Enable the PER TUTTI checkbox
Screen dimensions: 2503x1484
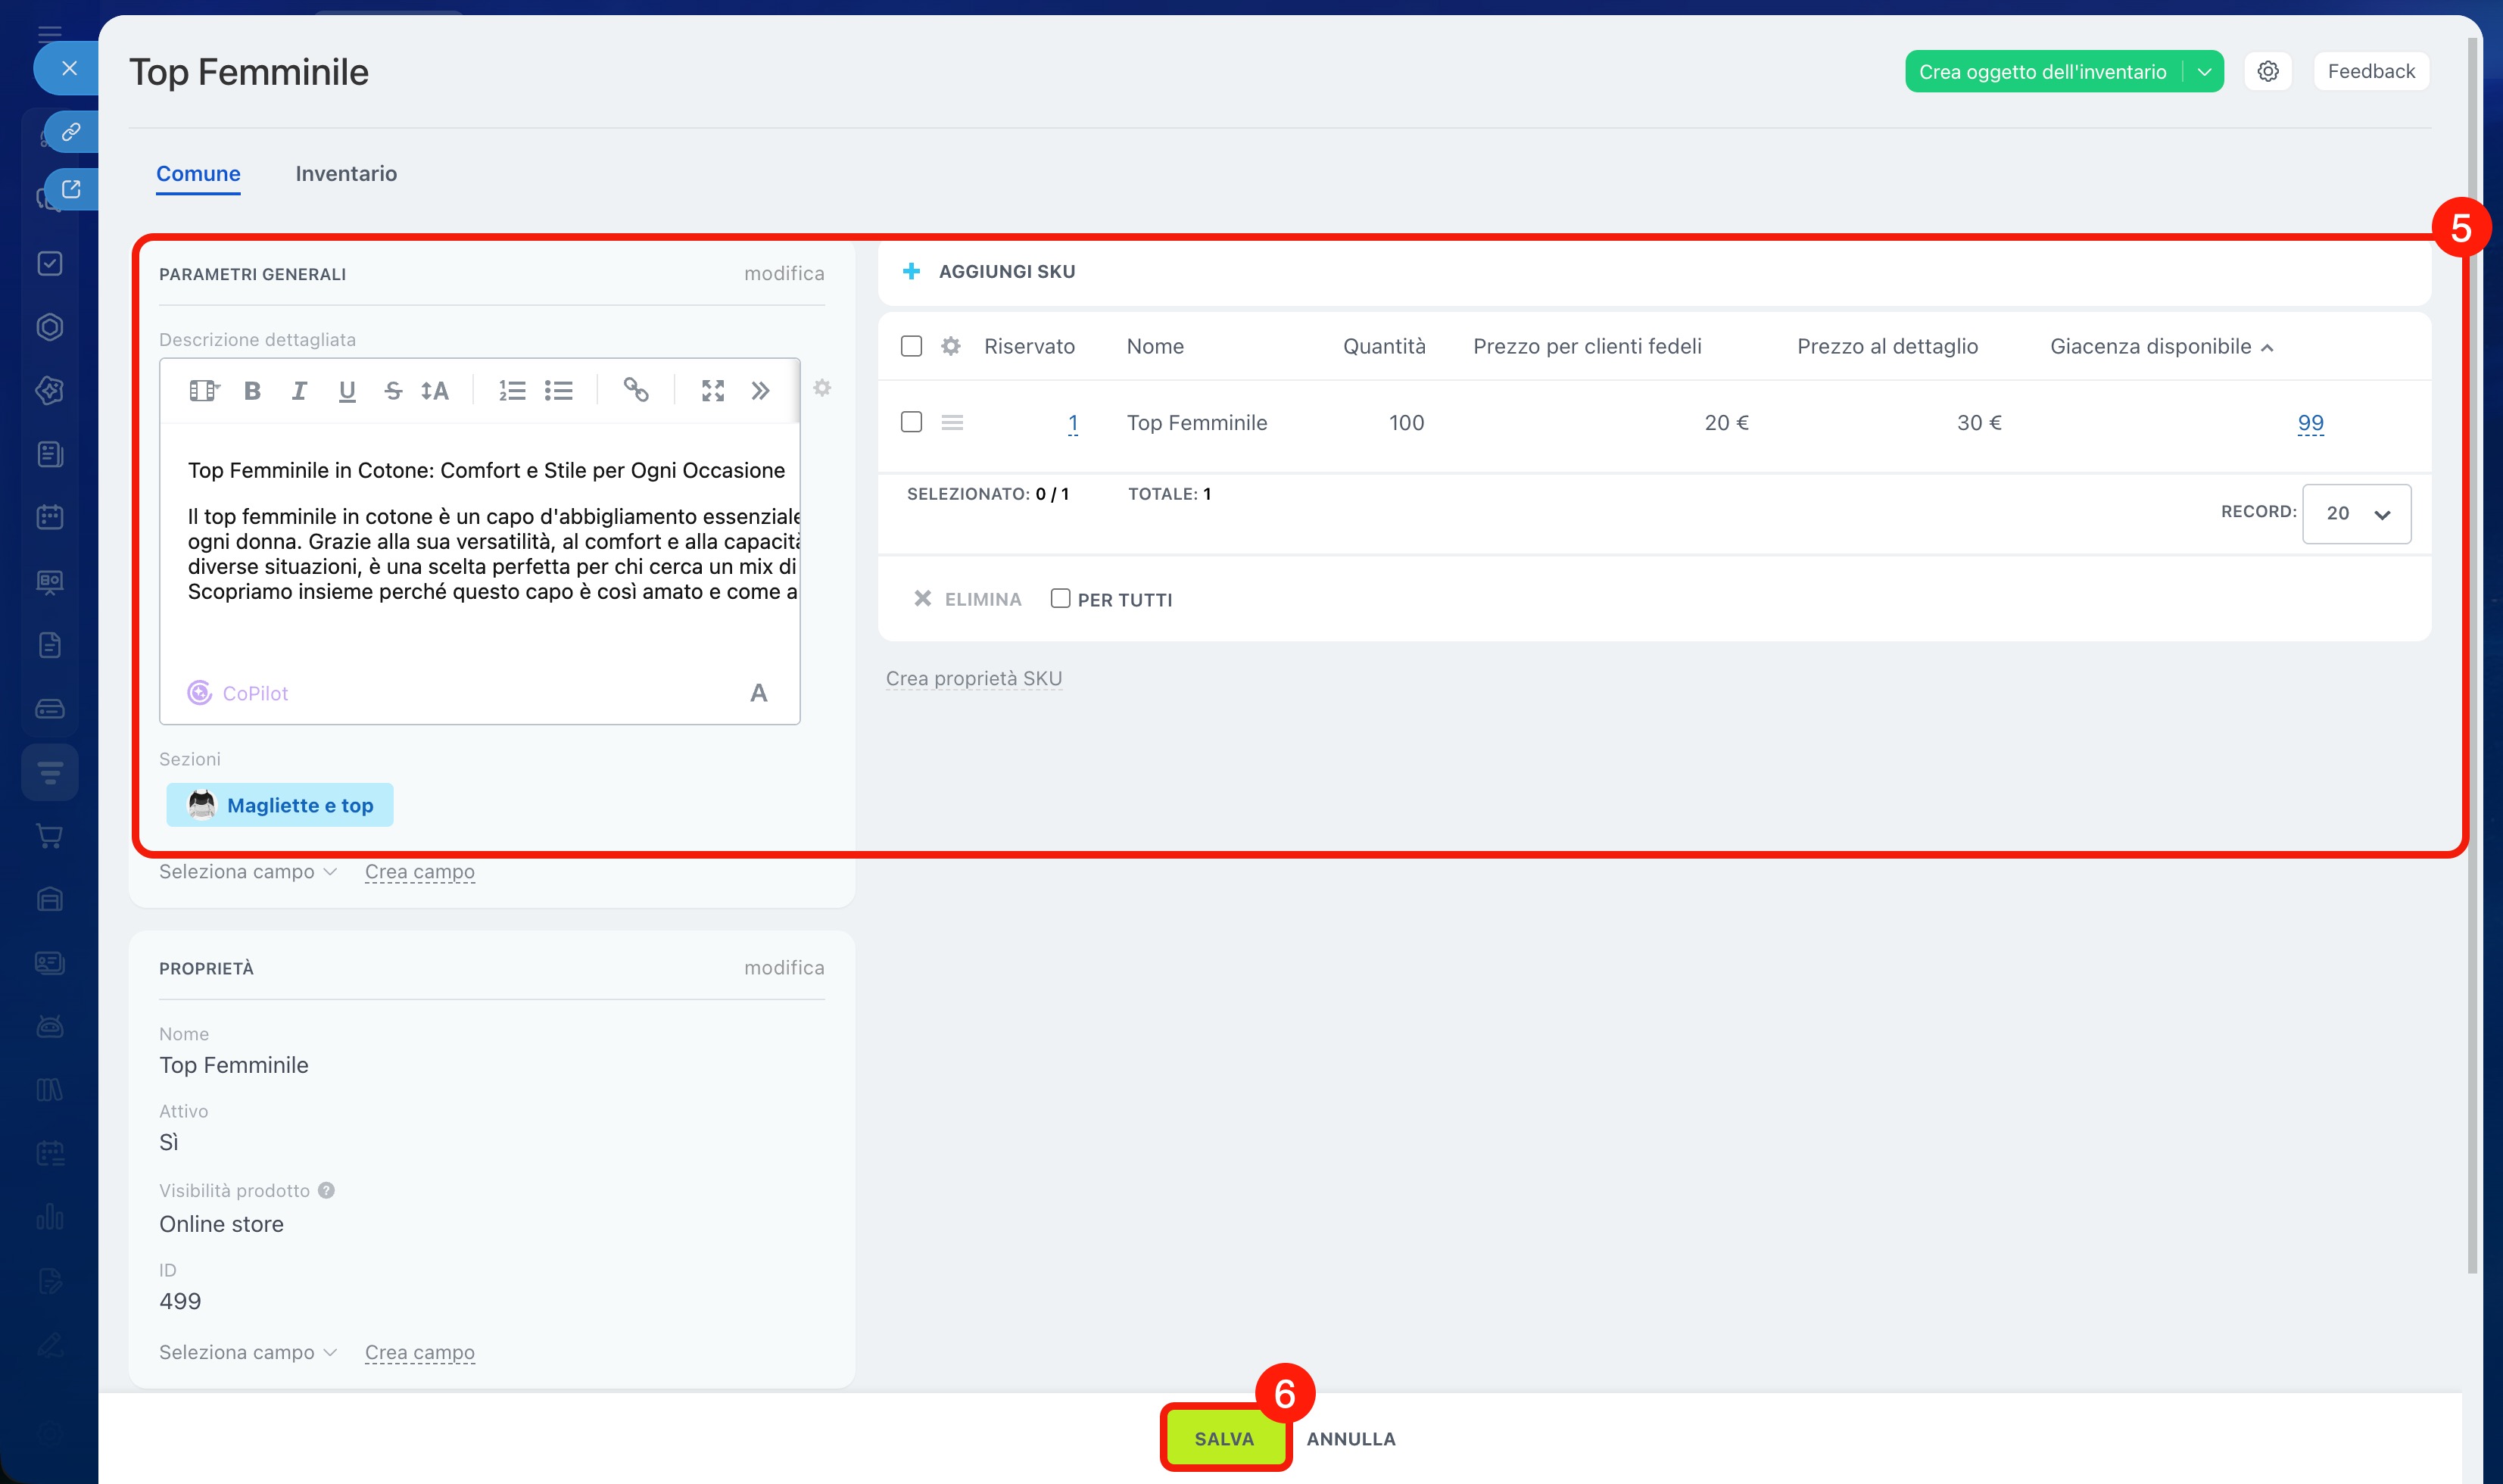(x=1060, y=598)
